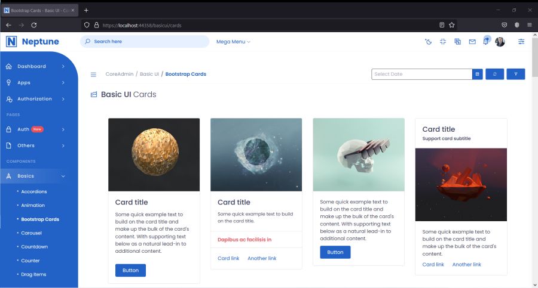Click the gold sphere card image

[x=154, y=155]
